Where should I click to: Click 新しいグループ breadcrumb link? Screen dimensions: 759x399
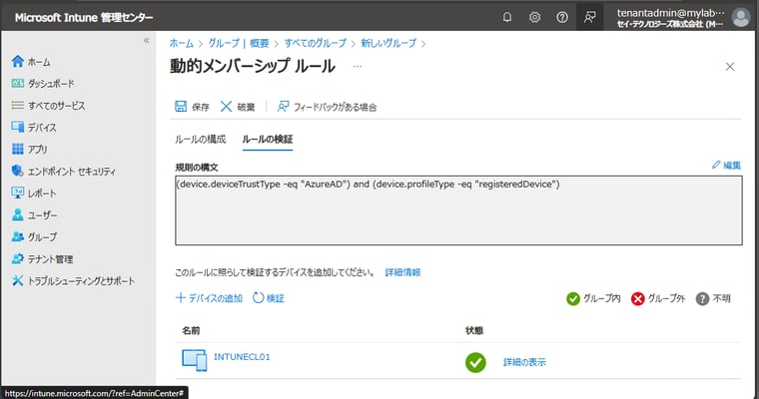tap(388, 43)
